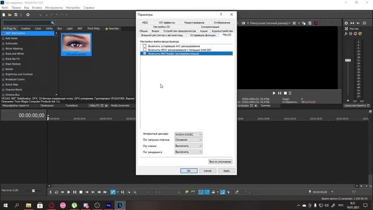Click the master bus downmix output icon
This screenshot has width=373, height=210.
click(x=352, y=23)
